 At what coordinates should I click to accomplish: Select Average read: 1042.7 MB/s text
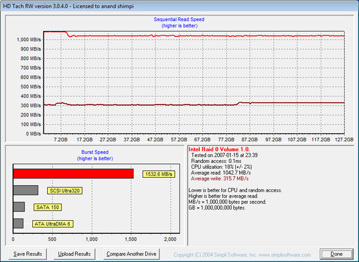tap(221, 172)
